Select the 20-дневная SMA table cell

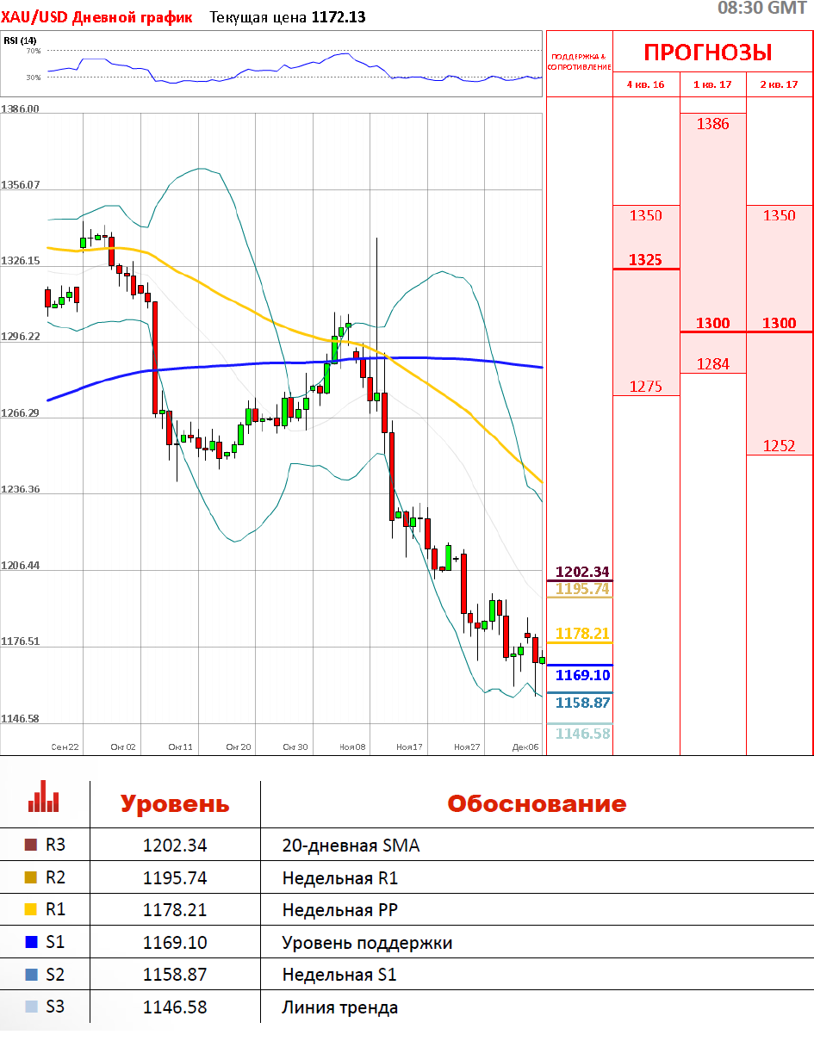pyautogui.click(x=351, y=846)
